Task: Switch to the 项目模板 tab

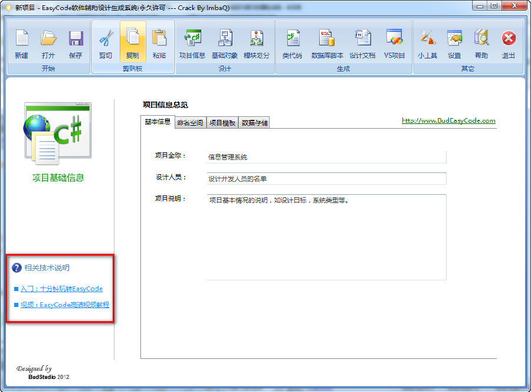Action: (222, 123)
